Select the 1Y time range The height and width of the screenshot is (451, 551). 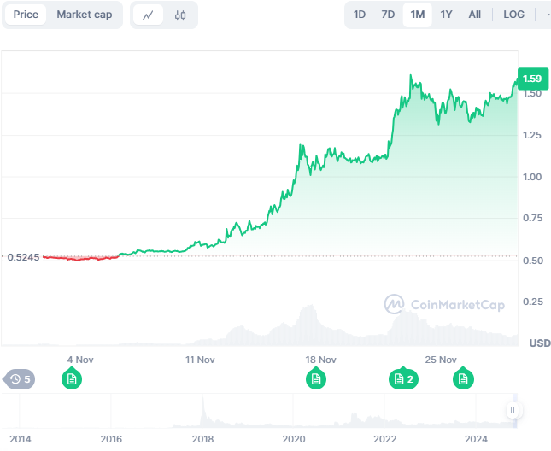click(x=446, y=15)
